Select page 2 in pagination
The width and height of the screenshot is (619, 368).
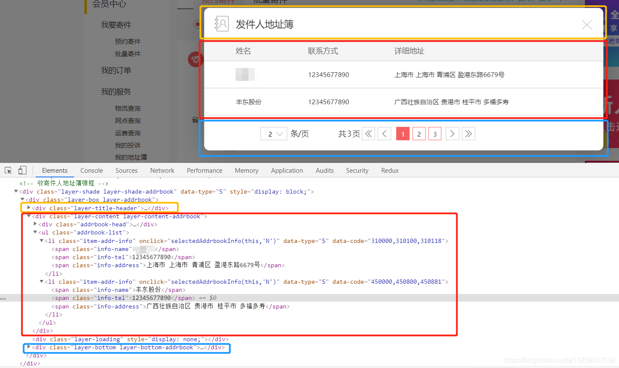(419, 134)
